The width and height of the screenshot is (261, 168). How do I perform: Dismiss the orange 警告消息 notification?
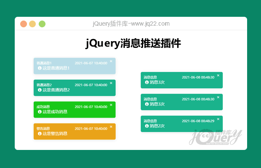[x=111, y=126]
